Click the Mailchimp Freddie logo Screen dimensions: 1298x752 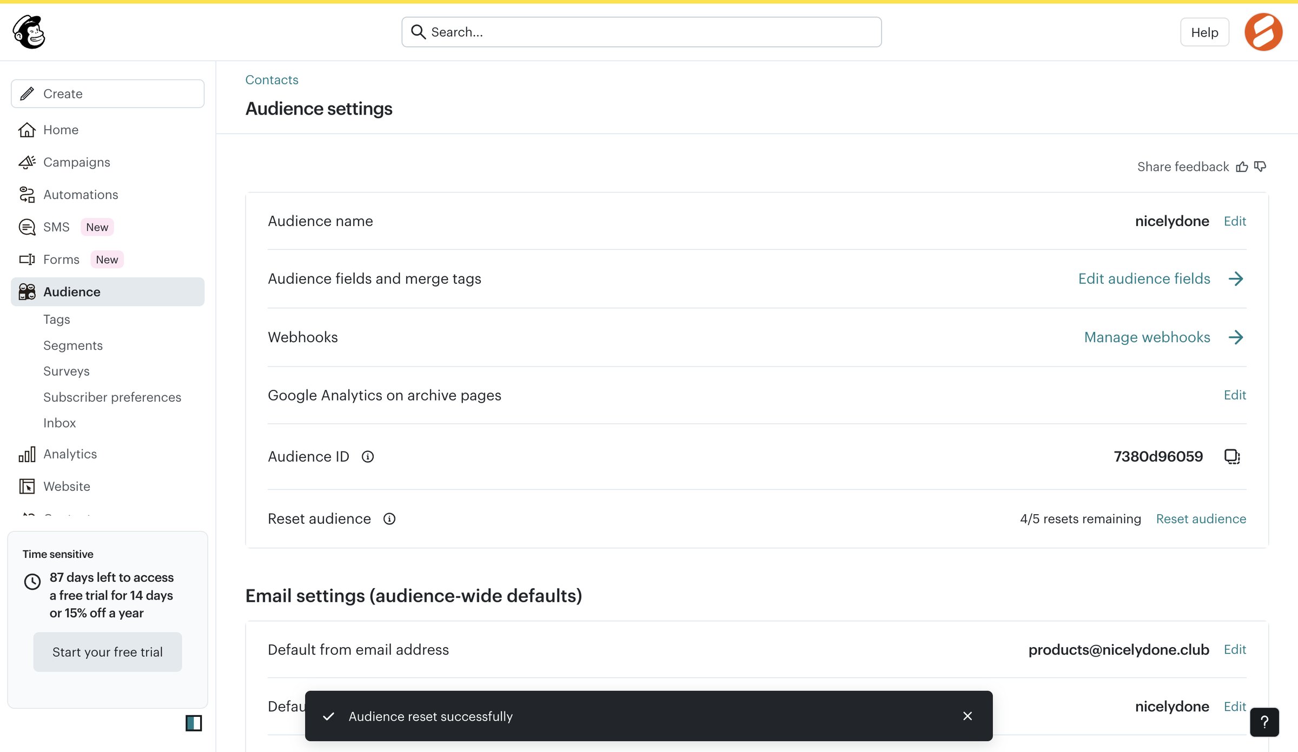pyautogui.click(x=29, y=32)
